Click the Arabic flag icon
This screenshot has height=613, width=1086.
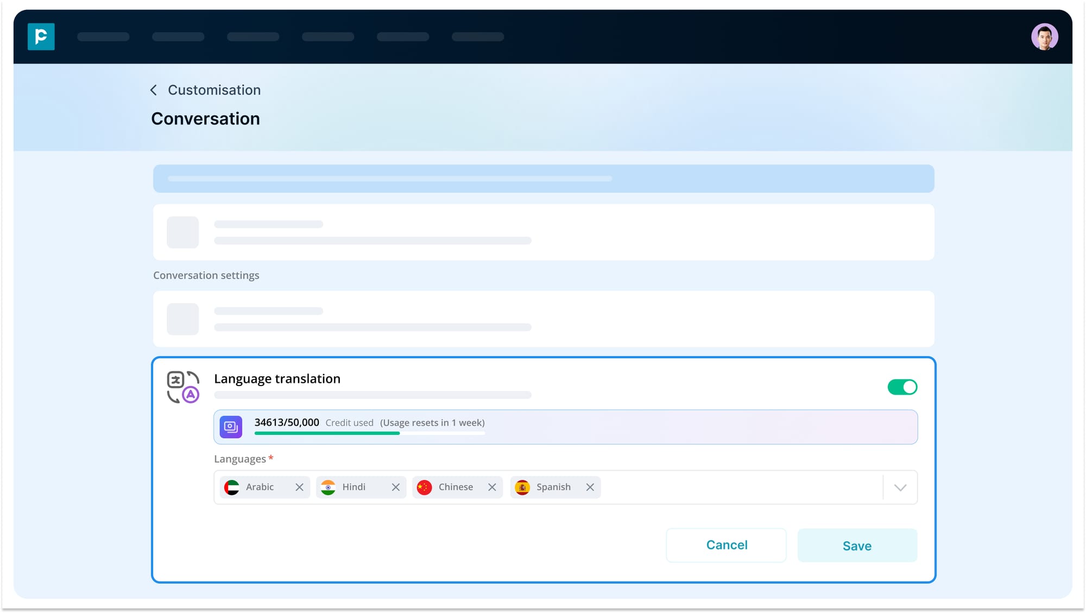(x=232, y=488)
